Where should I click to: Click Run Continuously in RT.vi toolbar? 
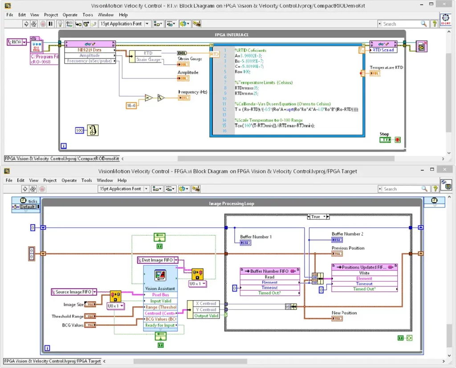point(34,24)
